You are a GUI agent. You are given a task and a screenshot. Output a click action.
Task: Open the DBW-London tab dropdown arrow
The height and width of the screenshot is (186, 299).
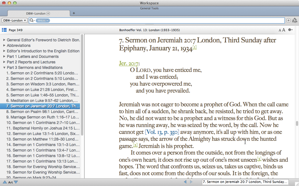click(48, 14)
